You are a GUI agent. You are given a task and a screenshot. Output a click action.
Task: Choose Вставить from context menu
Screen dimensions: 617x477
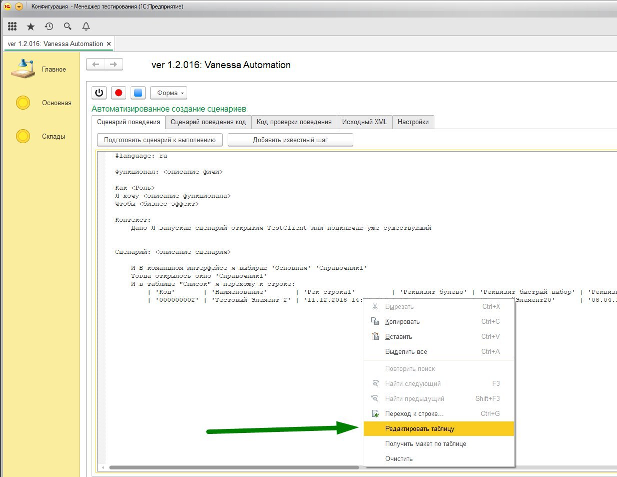(439, 337)
